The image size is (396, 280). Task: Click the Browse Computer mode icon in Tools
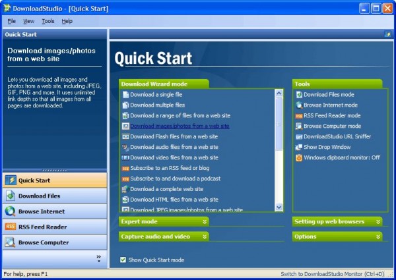[299, 126]
